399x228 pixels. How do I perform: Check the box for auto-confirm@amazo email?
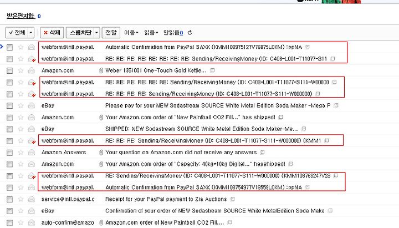coord(9,223)
